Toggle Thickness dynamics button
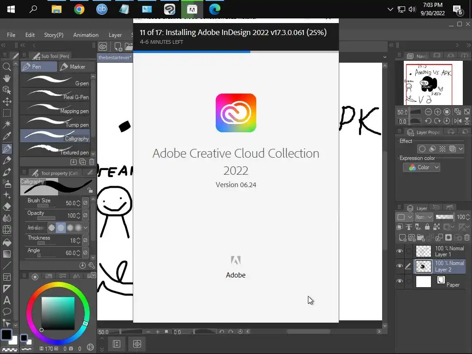Screen dimensions: 472x354 [85, 240]
